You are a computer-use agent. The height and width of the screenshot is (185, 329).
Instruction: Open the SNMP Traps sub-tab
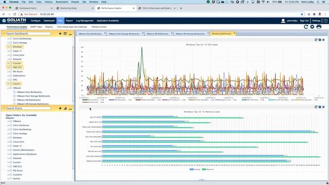[36, 27]
